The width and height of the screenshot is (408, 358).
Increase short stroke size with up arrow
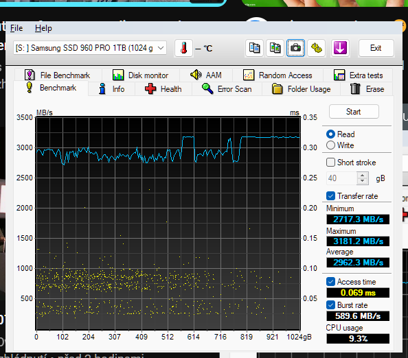(x=363, y=175)
